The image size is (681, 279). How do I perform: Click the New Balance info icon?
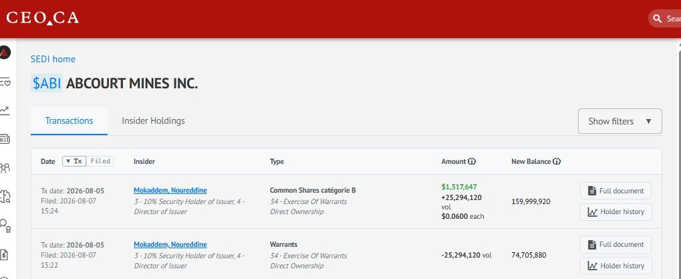point(557,161)
